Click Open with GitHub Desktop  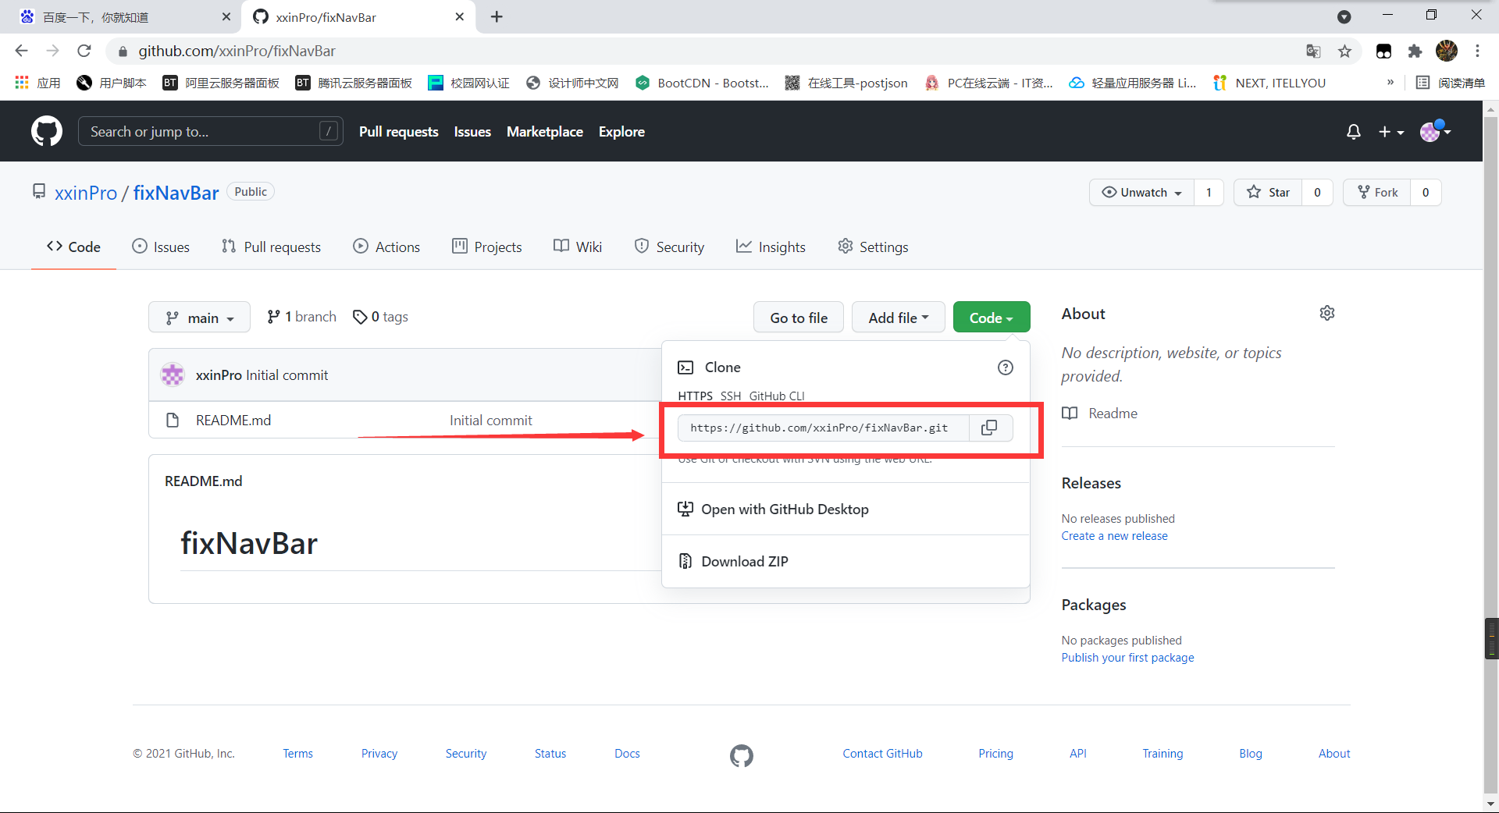click(846, 509)
